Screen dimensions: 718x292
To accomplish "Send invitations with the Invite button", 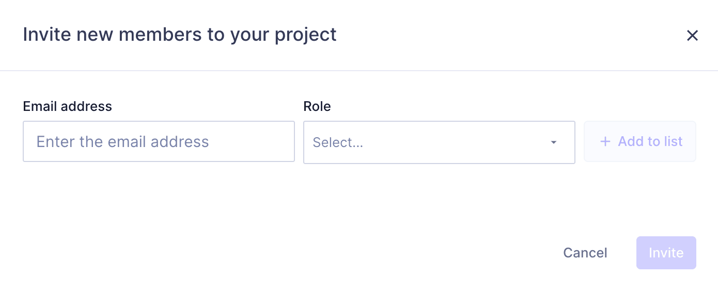I will click(666, 253).
